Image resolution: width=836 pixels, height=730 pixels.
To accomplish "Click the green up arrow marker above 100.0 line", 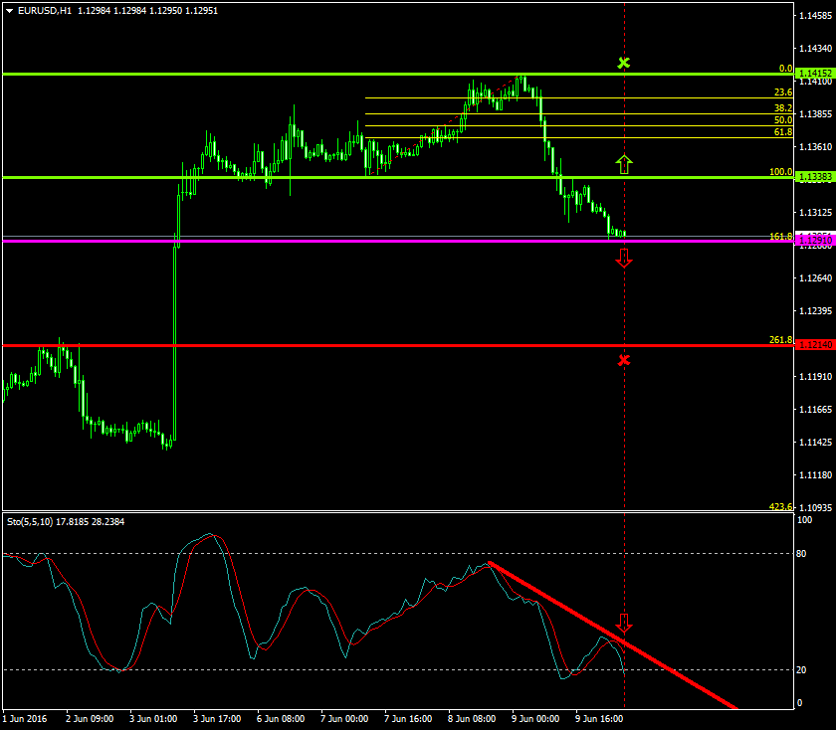I will pos(624,165).
